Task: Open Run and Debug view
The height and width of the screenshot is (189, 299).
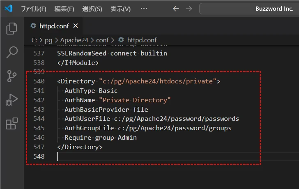Action: click(x=12, y=100)
